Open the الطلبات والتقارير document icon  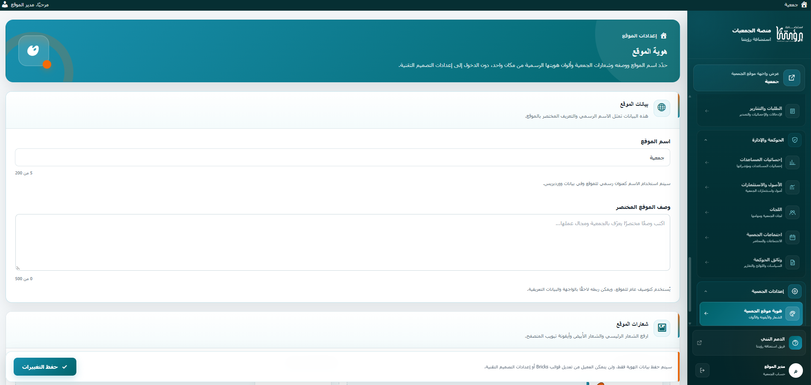pos(792,111)
